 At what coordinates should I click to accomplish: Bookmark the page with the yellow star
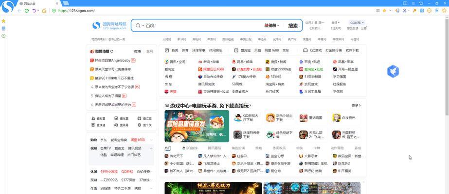(384, 11)
